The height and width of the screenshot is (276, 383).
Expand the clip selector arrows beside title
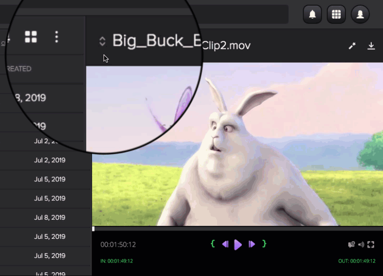(x=102, y=41)
